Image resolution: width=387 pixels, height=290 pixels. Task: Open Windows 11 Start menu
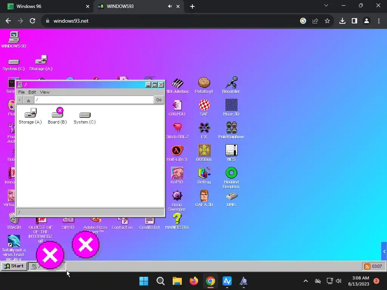pyautogui.click(x=144, y=281)
